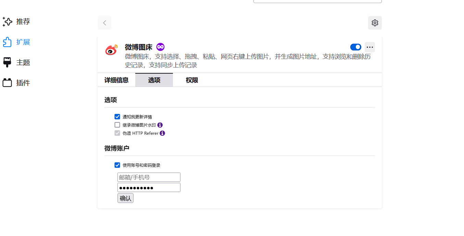This screenshot has height=236, width=464.
Task: Enable 继承微博图片水印 checkbox
Action: (x=117, y=125)
